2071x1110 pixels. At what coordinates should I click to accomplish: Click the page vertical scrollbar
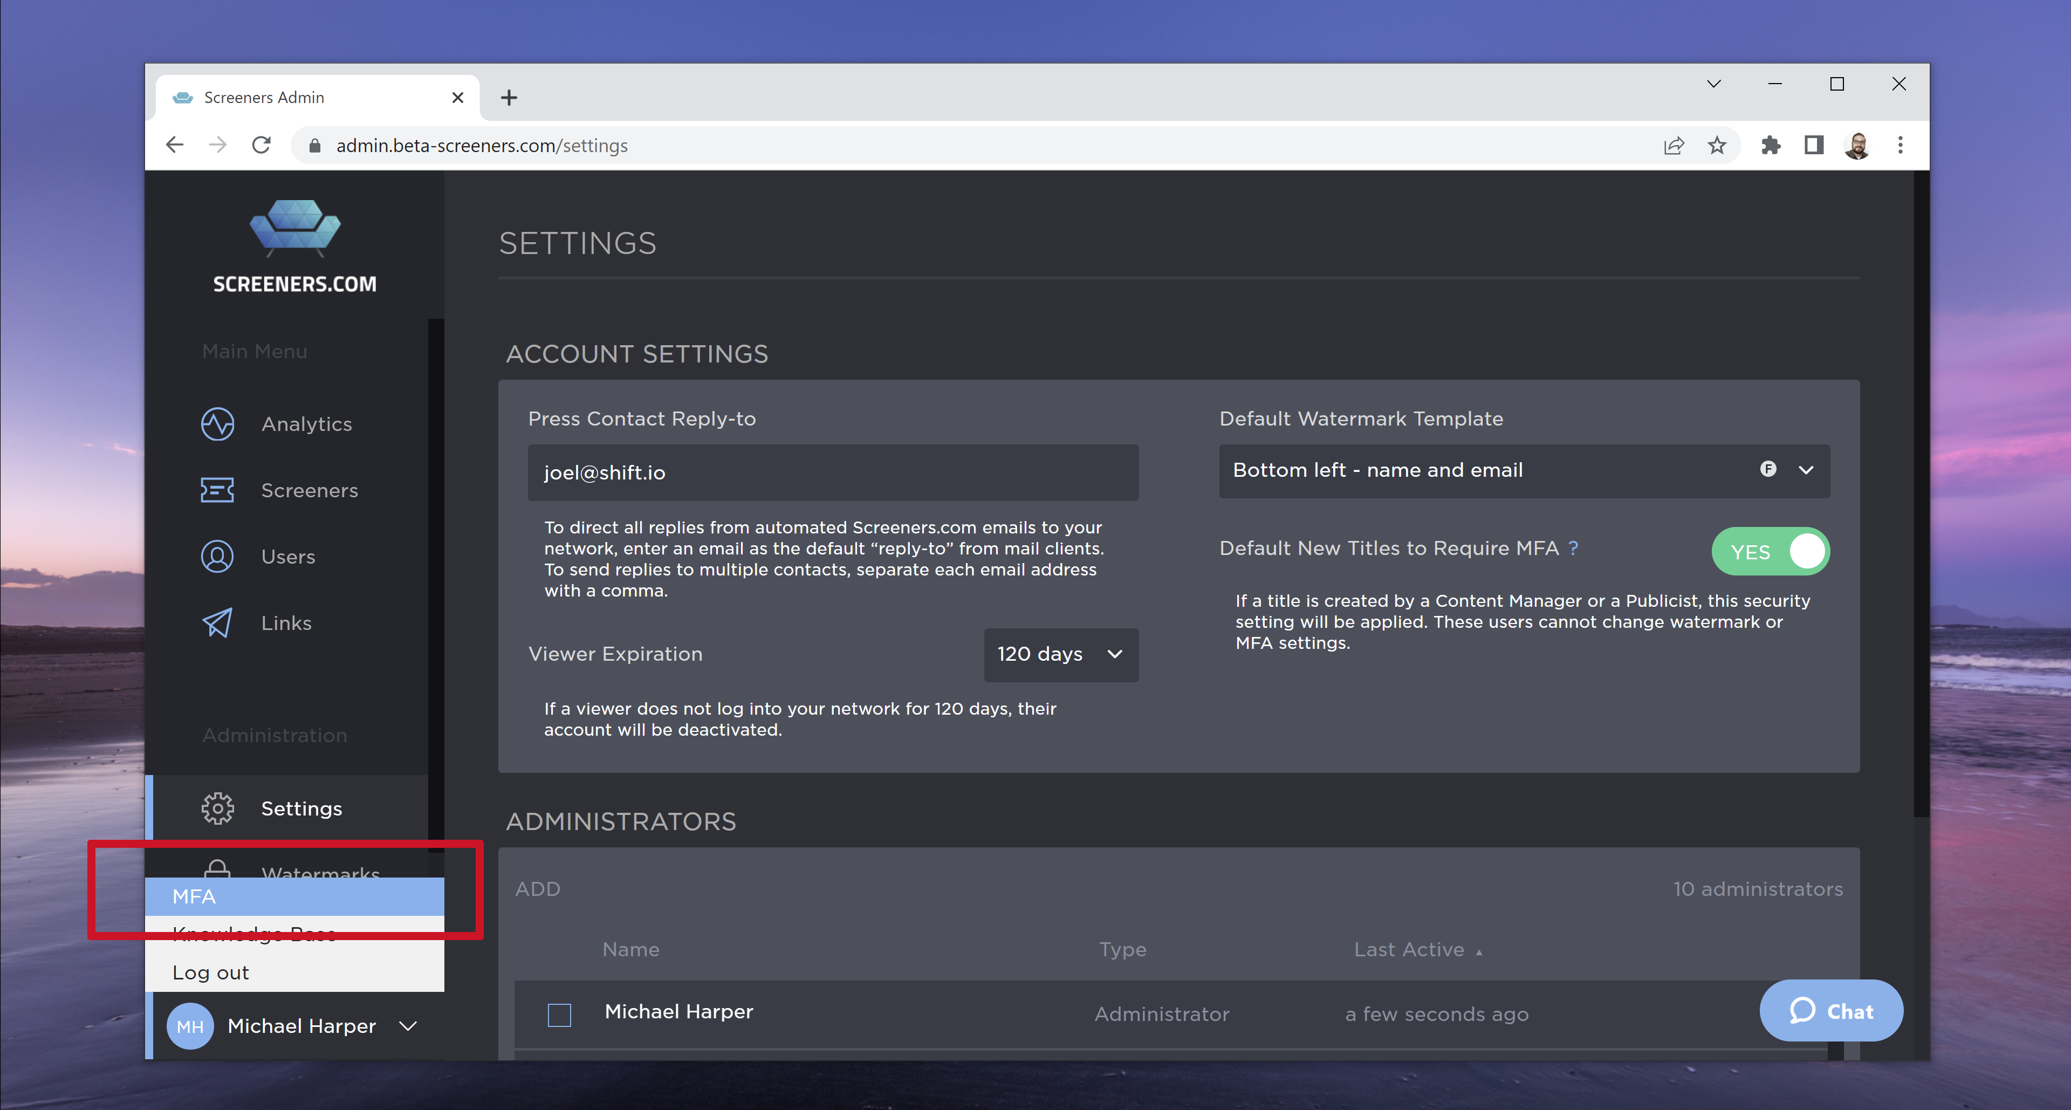(x=1922, y=494)
